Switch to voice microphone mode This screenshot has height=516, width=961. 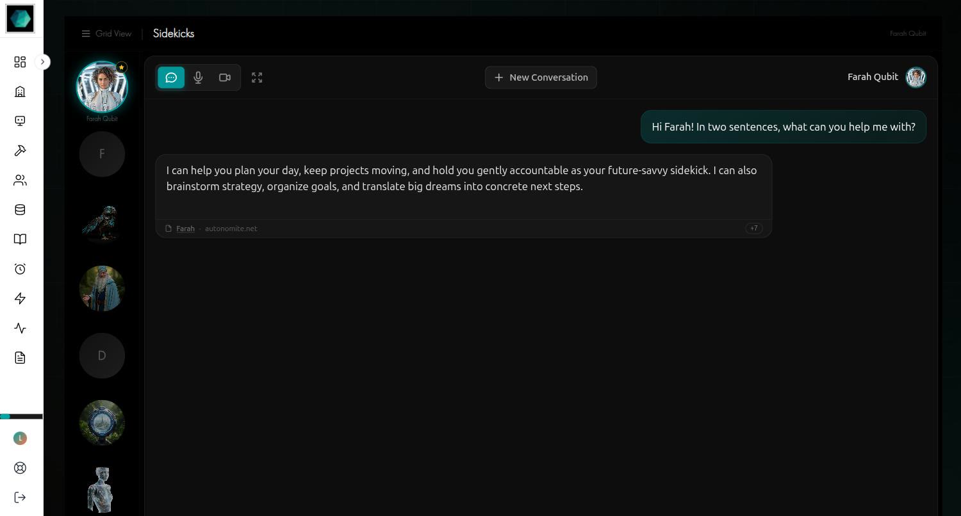(x=198, y=77)
